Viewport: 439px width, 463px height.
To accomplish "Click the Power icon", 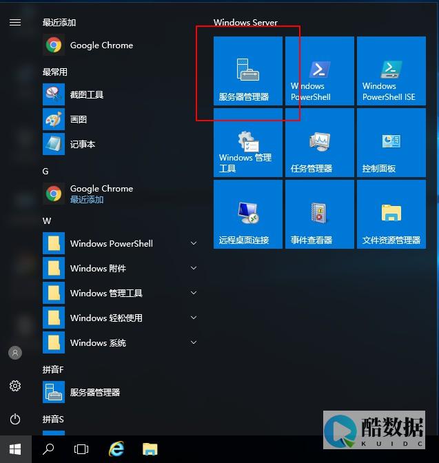I will pos(15,419).
